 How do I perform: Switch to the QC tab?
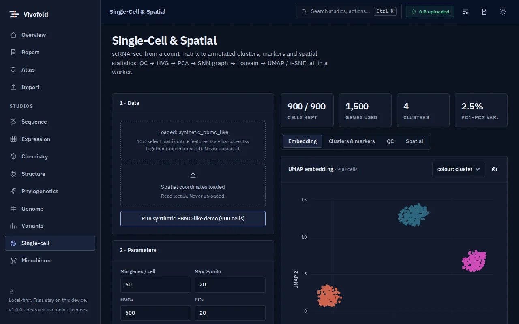point(390,141)
